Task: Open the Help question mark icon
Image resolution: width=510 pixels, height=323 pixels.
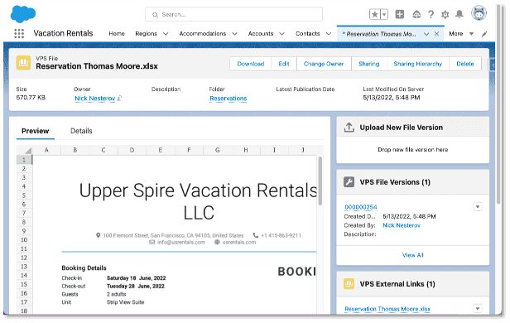Action: [431, 14]
